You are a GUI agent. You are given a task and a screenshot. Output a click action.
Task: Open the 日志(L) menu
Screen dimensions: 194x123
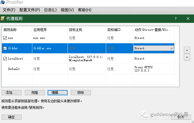(x=50, y=10)
